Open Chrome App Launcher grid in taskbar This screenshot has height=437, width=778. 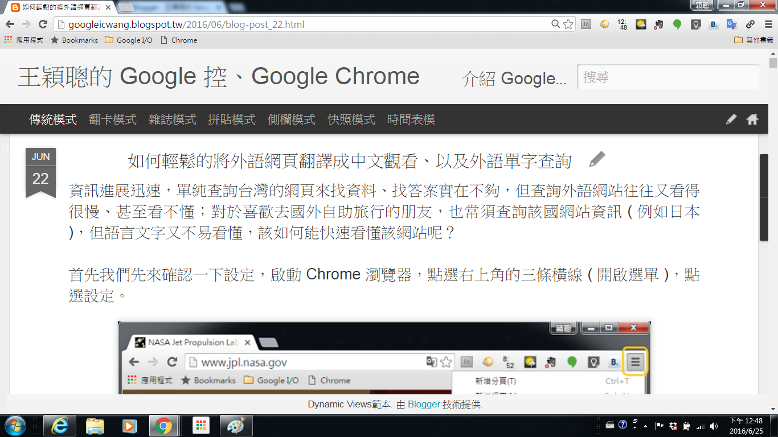(x=200, y=426)
